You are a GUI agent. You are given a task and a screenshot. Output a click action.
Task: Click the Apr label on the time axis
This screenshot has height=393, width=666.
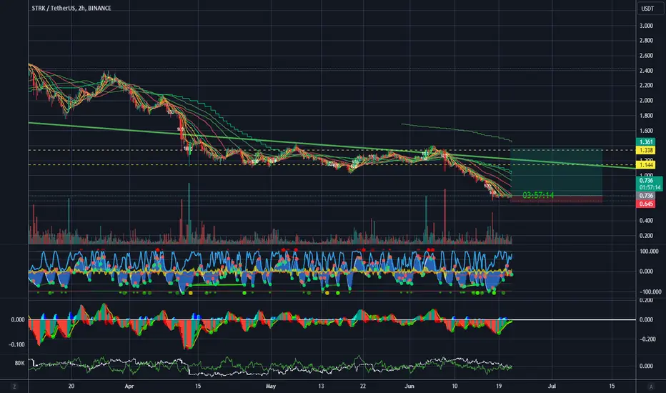[x=129, y=386]
